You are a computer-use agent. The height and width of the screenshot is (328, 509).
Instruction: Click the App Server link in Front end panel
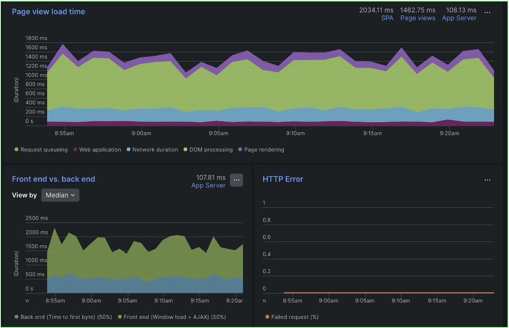pyautogui.click(x=208, y=185)
